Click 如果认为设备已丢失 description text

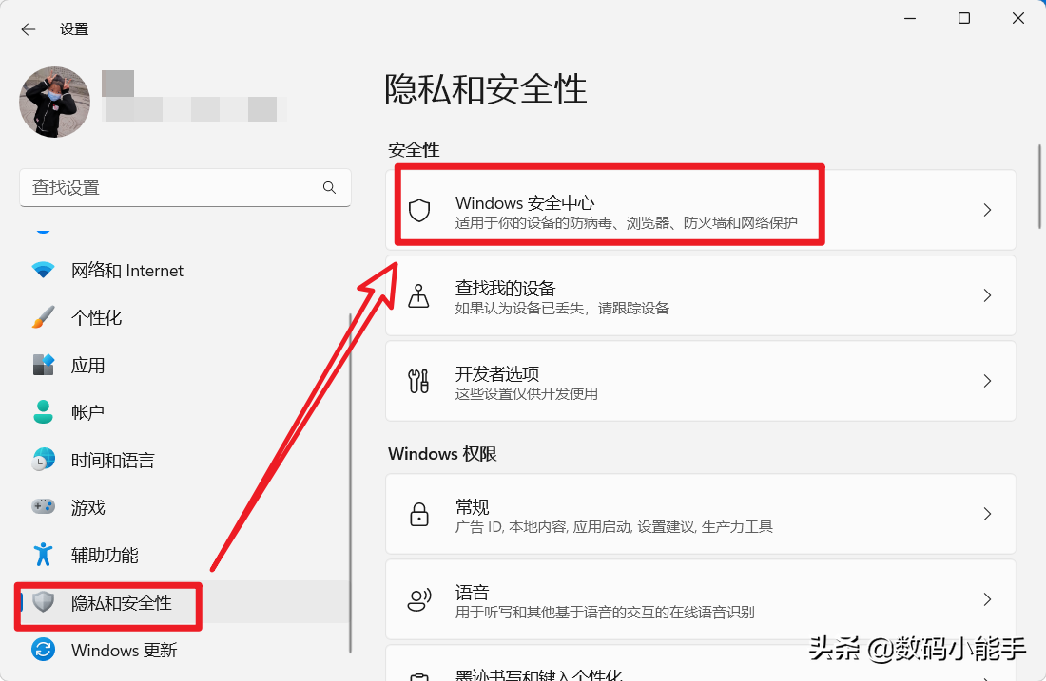562,309
